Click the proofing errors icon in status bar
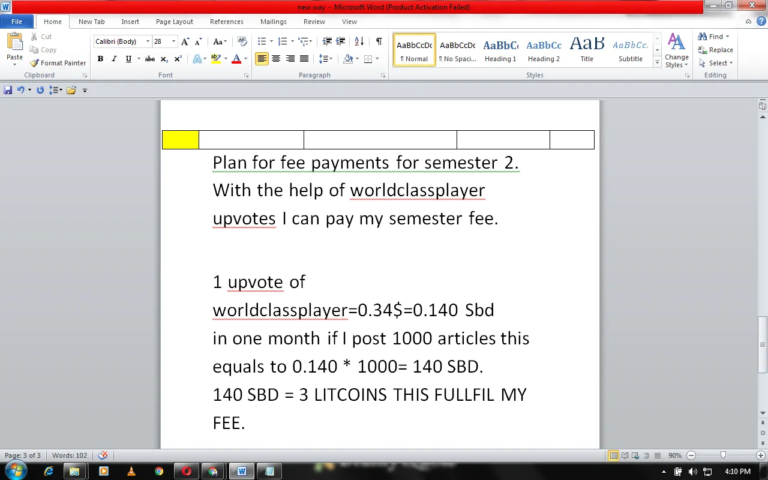Viewport: 768px width, 480px height. pos(103,455)
